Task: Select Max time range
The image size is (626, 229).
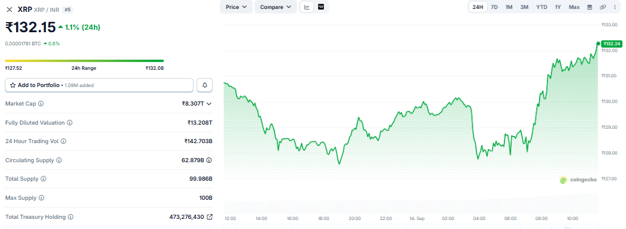Action: pyautogui.click(x=574, y=7)
